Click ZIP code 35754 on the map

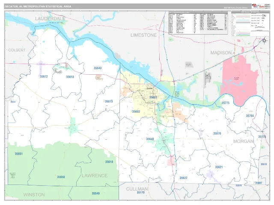pyautogui.click(x=250, y=116)
